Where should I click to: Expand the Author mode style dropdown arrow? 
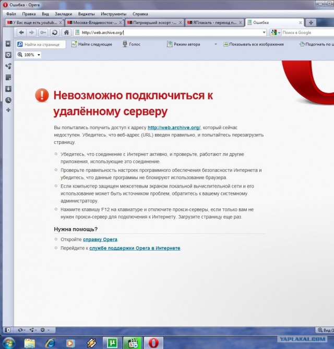click(216, 44)
